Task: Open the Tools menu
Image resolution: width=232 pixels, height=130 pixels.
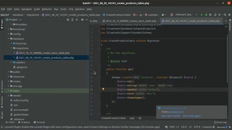Action: coord(63,9)
